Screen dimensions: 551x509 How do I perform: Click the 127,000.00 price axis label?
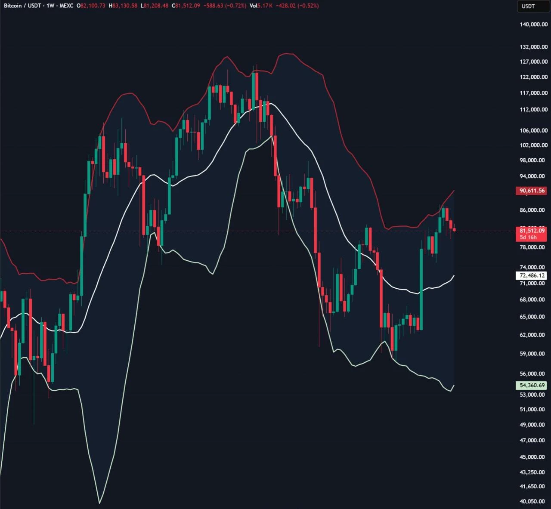[534, 62]
